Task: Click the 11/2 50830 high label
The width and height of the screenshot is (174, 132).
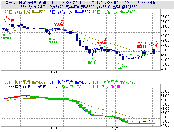Action: pos(58,23)
